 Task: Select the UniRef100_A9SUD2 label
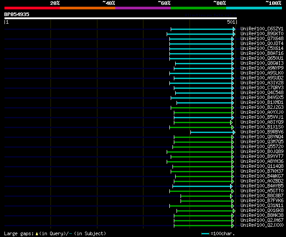point(262,78)
